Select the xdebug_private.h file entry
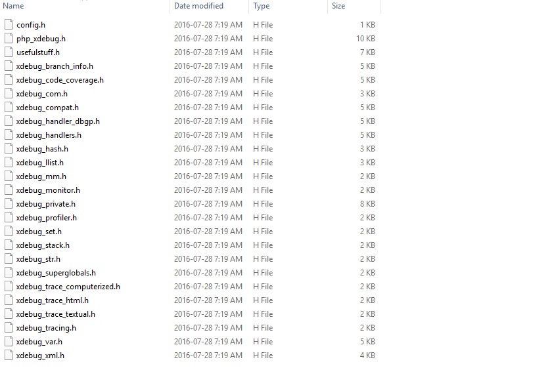This screenshot has width=552, height=387. (x=45, y=204)
